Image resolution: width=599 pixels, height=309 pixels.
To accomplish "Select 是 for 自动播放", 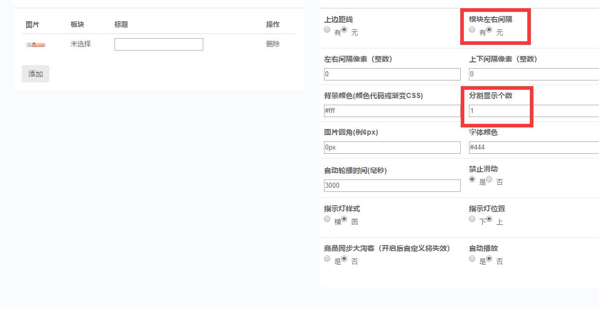I will pyautogui.click(x=472, y=258).
